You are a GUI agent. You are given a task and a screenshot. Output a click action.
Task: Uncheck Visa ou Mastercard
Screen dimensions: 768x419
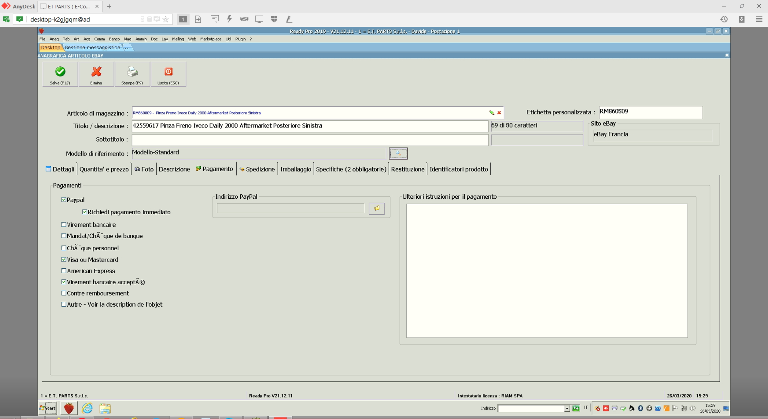click(64, 259)
